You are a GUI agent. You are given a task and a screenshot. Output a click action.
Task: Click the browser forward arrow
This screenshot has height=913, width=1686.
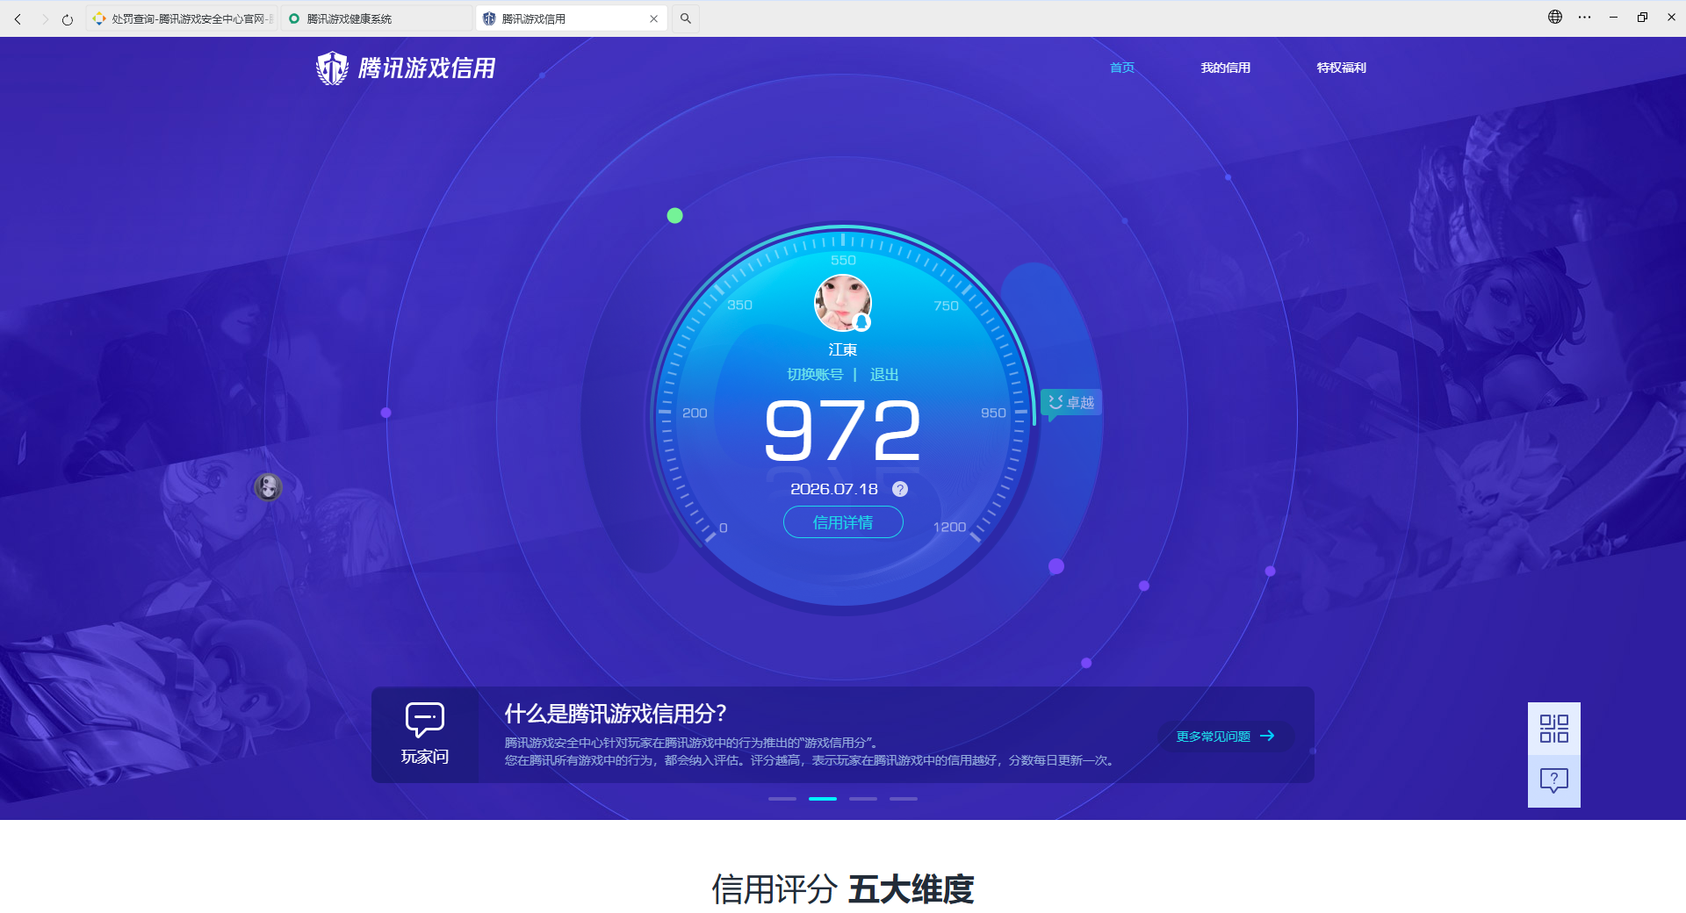[44, 18]
